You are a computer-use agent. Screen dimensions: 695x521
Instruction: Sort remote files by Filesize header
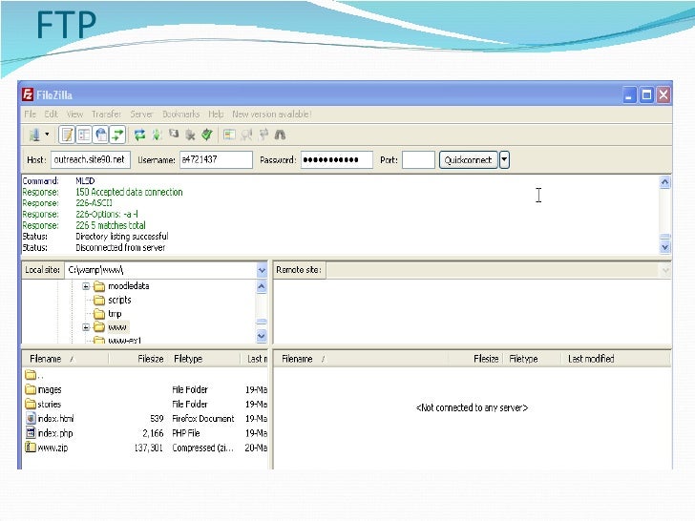coord(475,359)
